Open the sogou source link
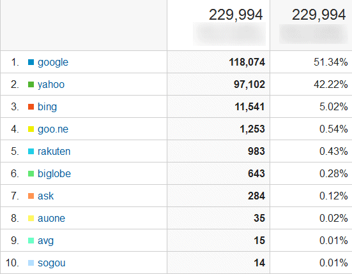352x274 pixels. (x=51, y=263)
